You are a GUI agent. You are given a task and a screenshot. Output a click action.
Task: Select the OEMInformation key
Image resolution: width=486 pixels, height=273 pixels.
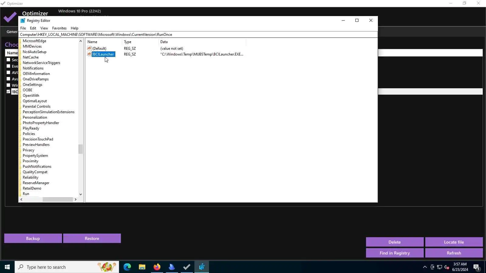(36, 74)
